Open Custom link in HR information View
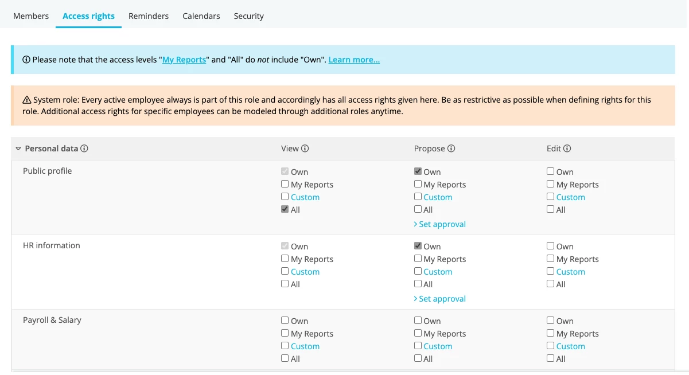Image resolution: width=689 pixels, height=375 pixels. coord(305,272)
